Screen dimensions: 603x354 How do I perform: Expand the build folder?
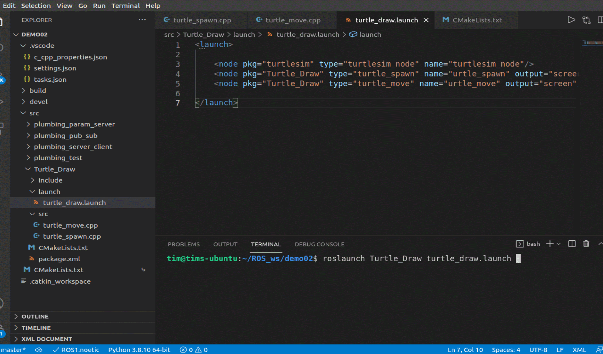[38, 91]
